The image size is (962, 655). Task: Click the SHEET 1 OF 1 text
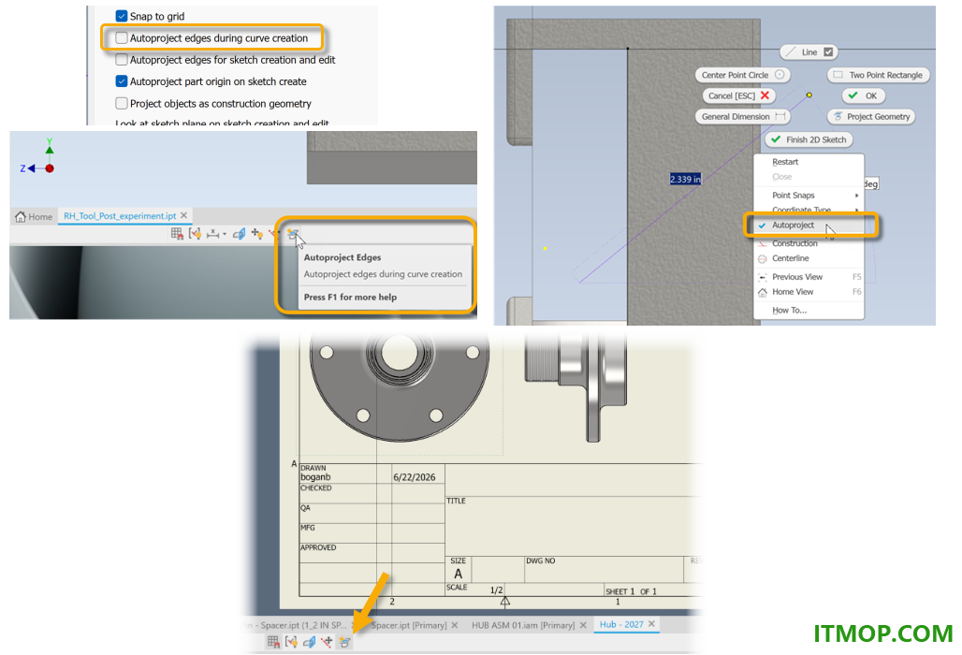631,591
